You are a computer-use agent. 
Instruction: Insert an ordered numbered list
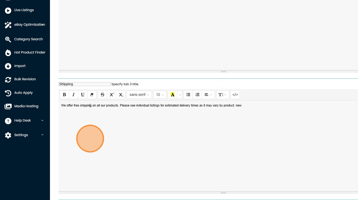tap(197, 95)
